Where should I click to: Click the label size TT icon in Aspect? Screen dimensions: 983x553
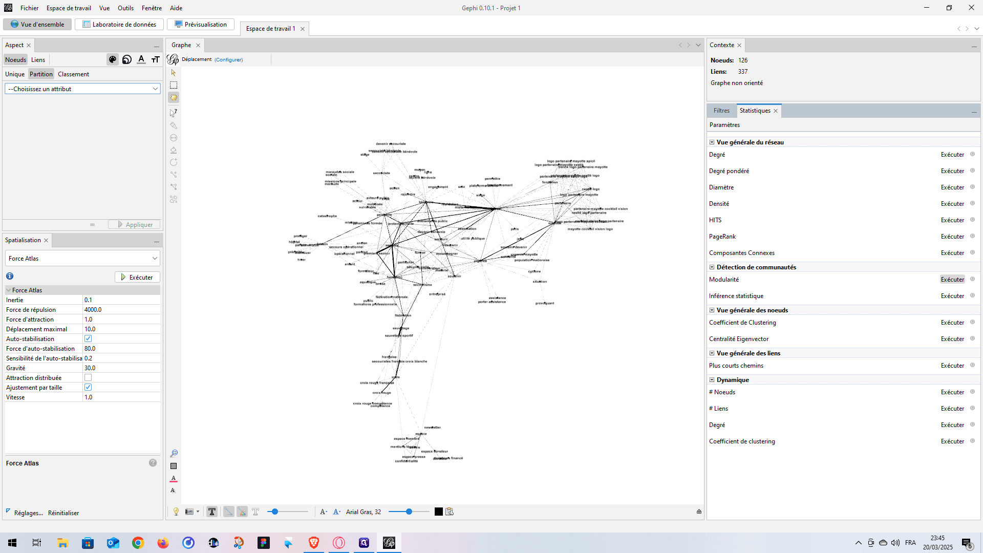click(x=156, y=59)
